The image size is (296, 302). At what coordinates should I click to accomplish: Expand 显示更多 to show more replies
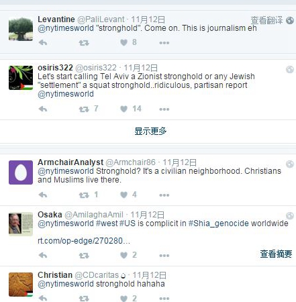(x=150, y=131)
